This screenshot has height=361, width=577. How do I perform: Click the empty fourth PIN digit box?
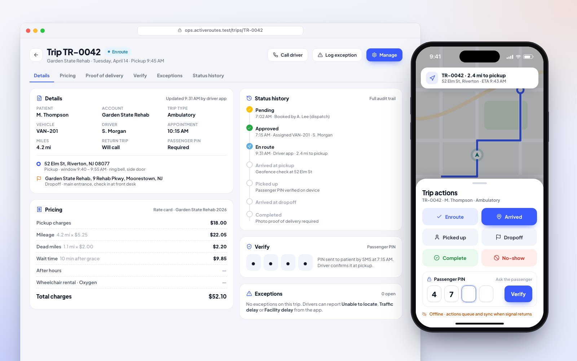pyautogui.click(x=486, y=294)
